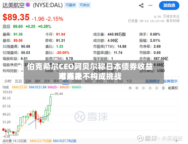Screen dimensions: 188x144
Task: Click the 换手 value 0.68%
Action: pos(155,34)
